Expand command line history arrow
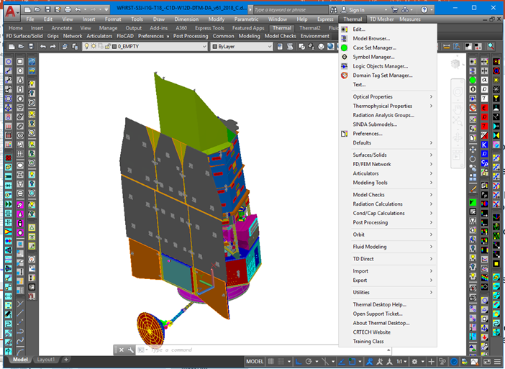This screenshot has height=369, width=505. 388,350
